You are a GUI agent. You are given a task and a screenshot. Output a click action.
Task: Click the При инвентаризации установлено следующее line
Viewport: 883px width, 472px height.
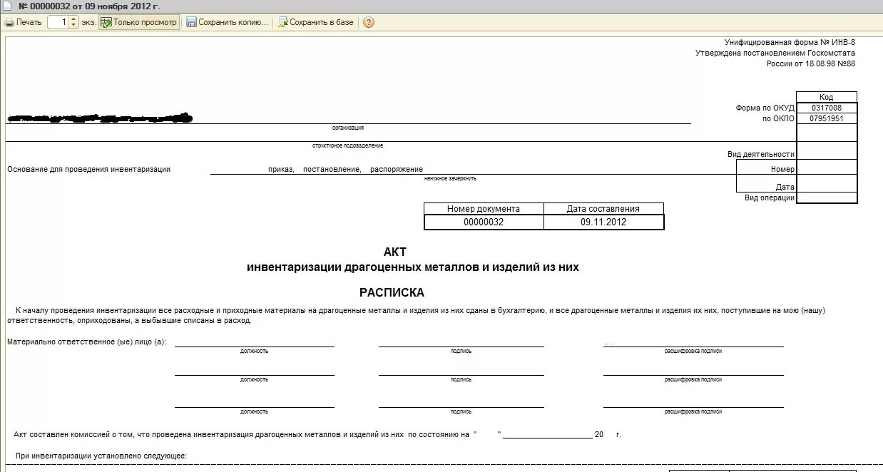[x=100, y=456]
